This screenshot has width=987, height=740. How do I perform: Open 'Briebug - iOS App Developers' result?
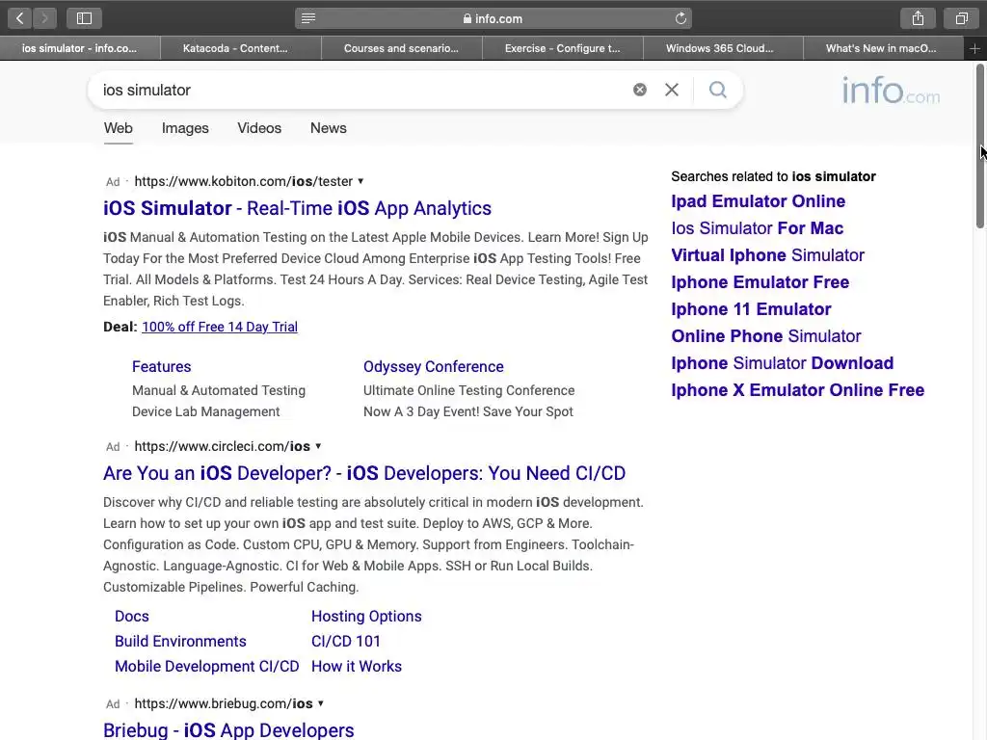228,730
